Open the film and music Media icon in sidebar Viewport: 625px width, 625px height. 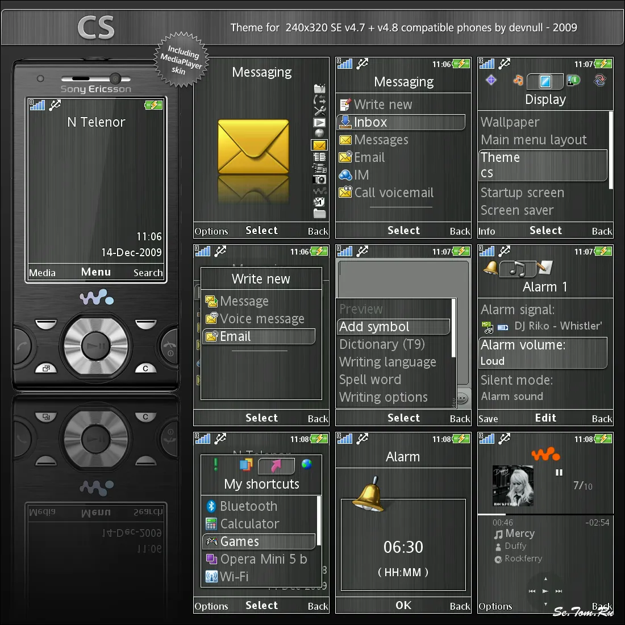coord(319,168)
